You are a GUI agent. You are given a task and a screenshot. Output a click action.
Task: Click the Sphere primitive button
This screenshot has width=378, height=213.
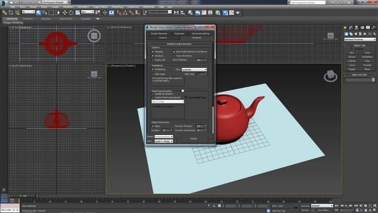click(x=352, y=57)
